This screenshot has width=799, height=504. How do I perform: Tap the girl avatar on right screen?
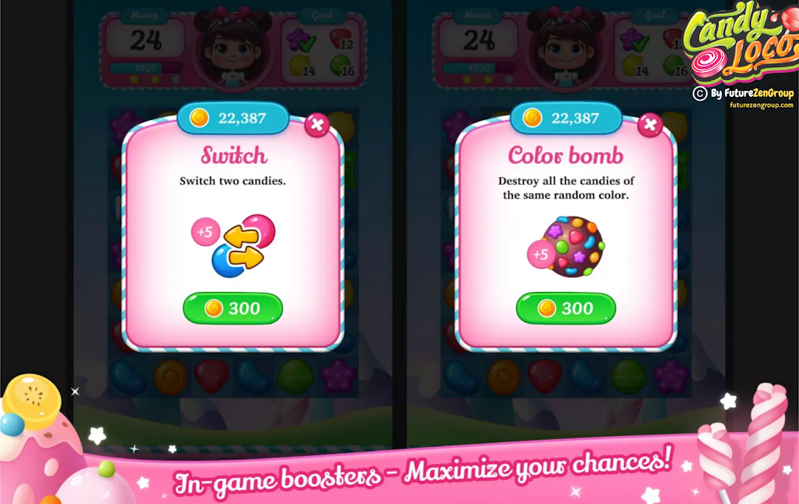pos(566,50)
